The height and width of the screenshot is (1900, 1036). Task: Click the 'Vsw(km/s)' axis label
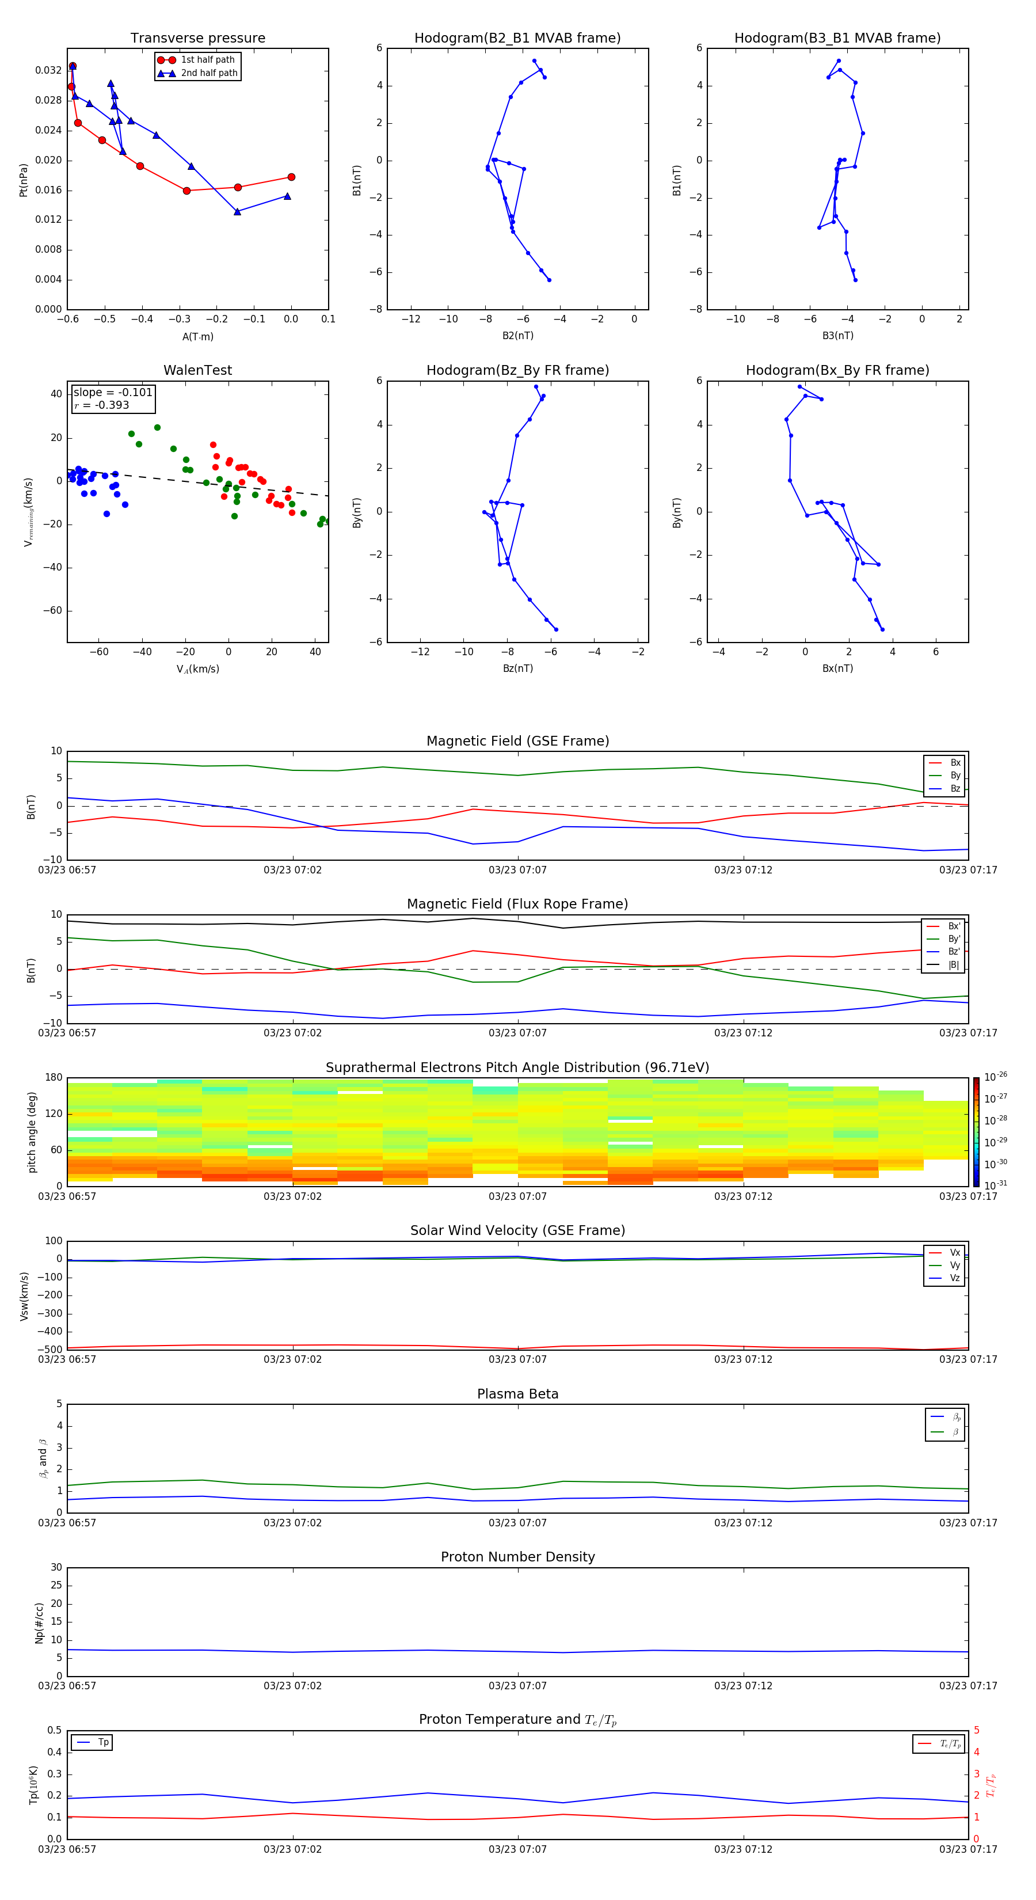[x=24, y=1296]
